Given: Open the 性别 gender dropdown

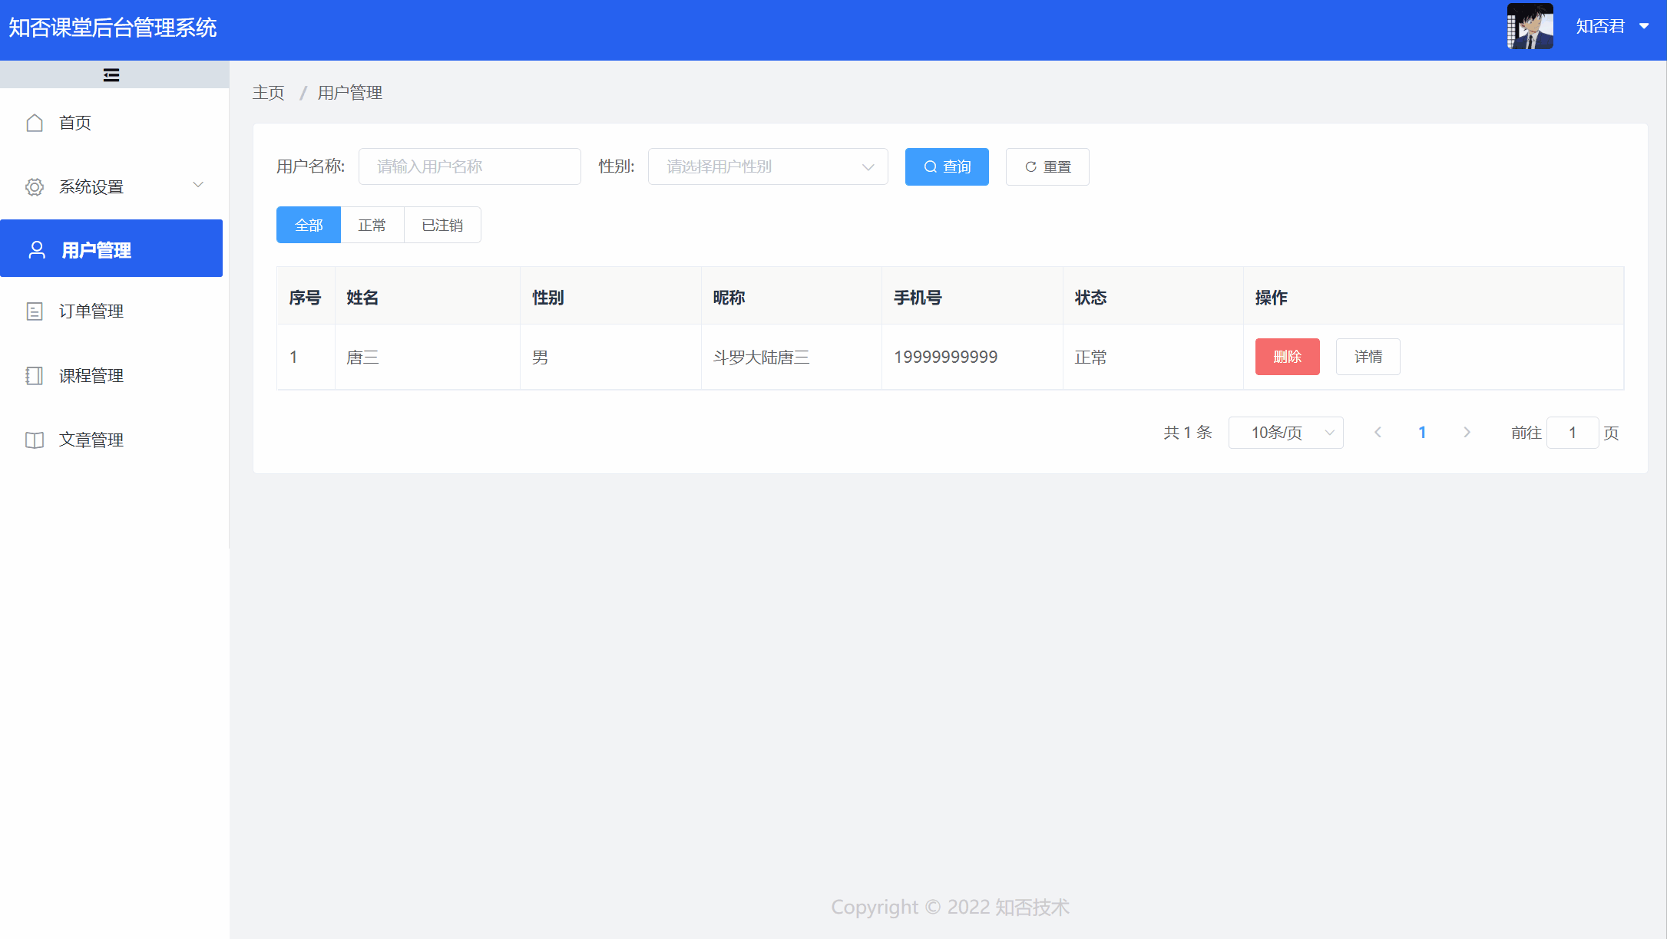Looking at the screenshot, I should pyautogui.click(x=768, y=166).
